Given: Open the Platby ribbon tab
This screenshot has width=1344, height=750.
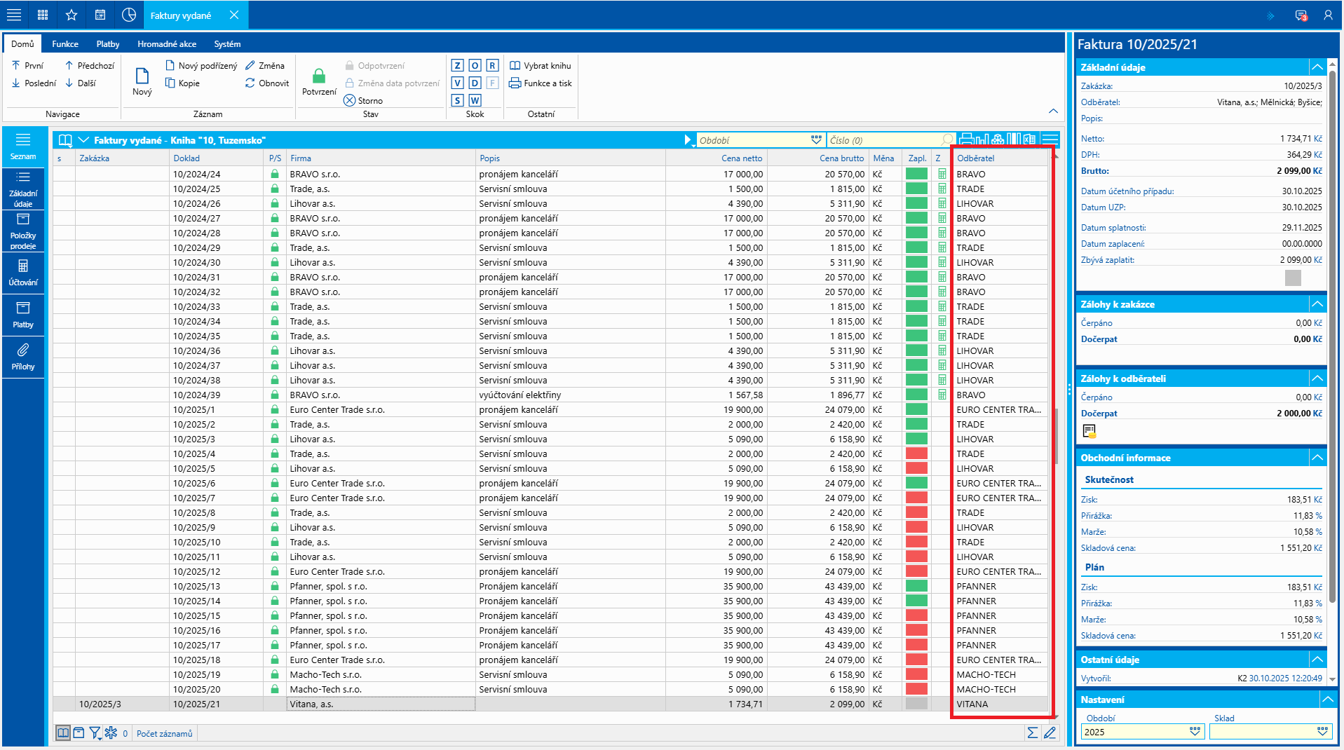Looking at the screenshot, I should pos(108,43).
